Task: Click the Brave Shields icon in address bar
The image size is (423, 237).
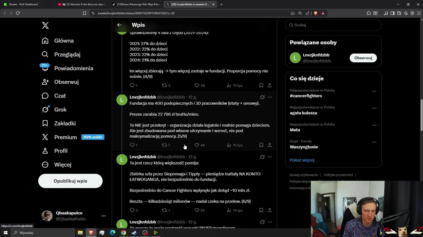Action: [315, 13]
